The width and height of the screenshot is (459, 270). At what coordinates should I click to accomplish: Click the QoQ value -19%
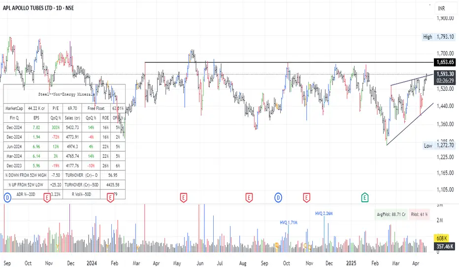tap(56, 165)
